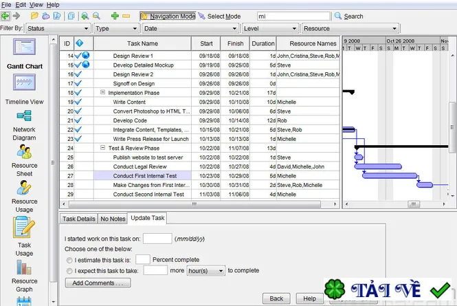Open the Status filter dropdown

[x=58, y=29]
